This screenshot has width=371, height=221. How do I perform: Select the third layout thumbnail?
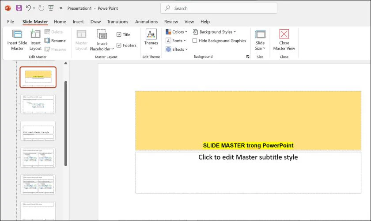pyautogui.click(x=38, y=131)
